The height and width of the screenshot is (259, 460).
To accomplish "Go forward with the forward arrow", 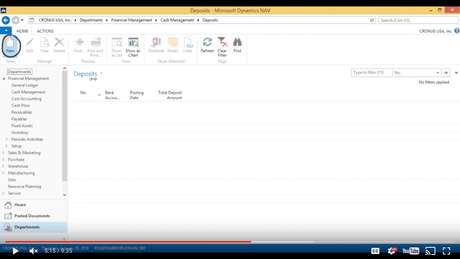I will (x=15, y=20).
